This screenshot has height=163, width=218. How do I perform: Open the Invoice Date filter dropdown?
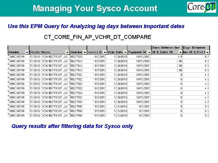click(105, 52)
